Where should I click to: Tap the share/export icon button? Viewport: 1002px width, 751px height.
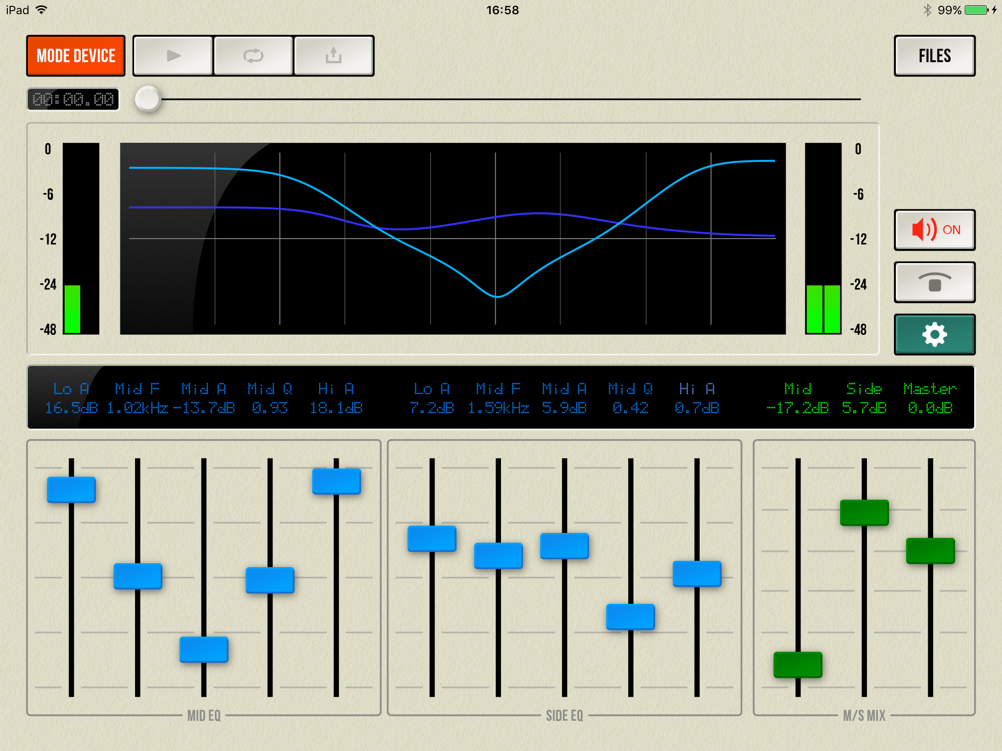coord(334,56)
